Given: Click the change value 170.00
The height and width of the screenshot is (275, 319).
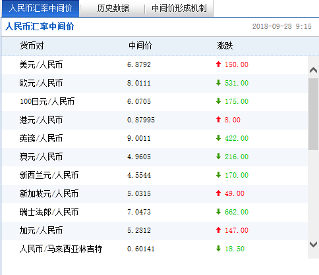Looking at the screenshot, I should [237, 175].
